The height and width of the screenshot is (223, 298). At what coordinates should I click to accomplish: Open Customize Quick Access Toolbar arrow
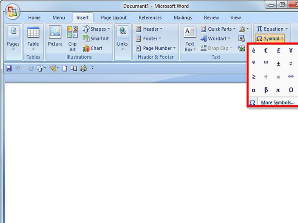pos(93,68)
